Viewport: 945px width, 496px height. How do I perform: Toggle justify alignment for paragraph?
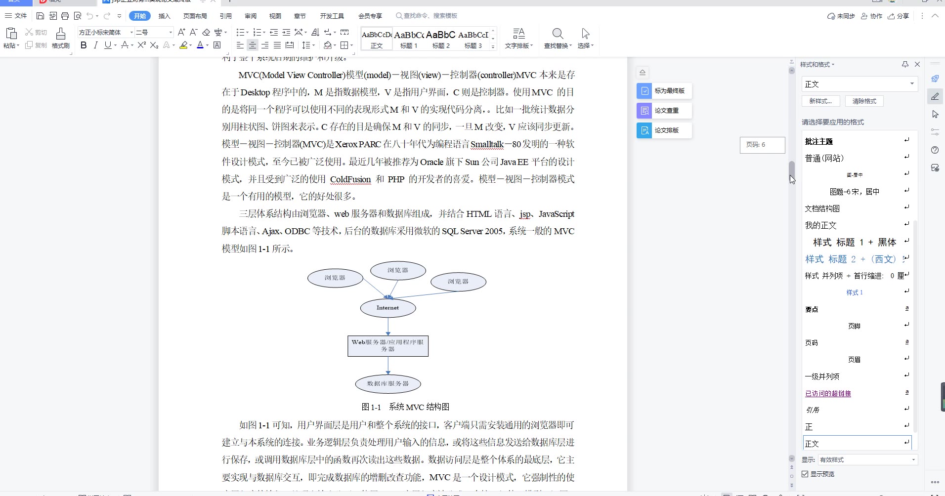click(x=277, y=45)
